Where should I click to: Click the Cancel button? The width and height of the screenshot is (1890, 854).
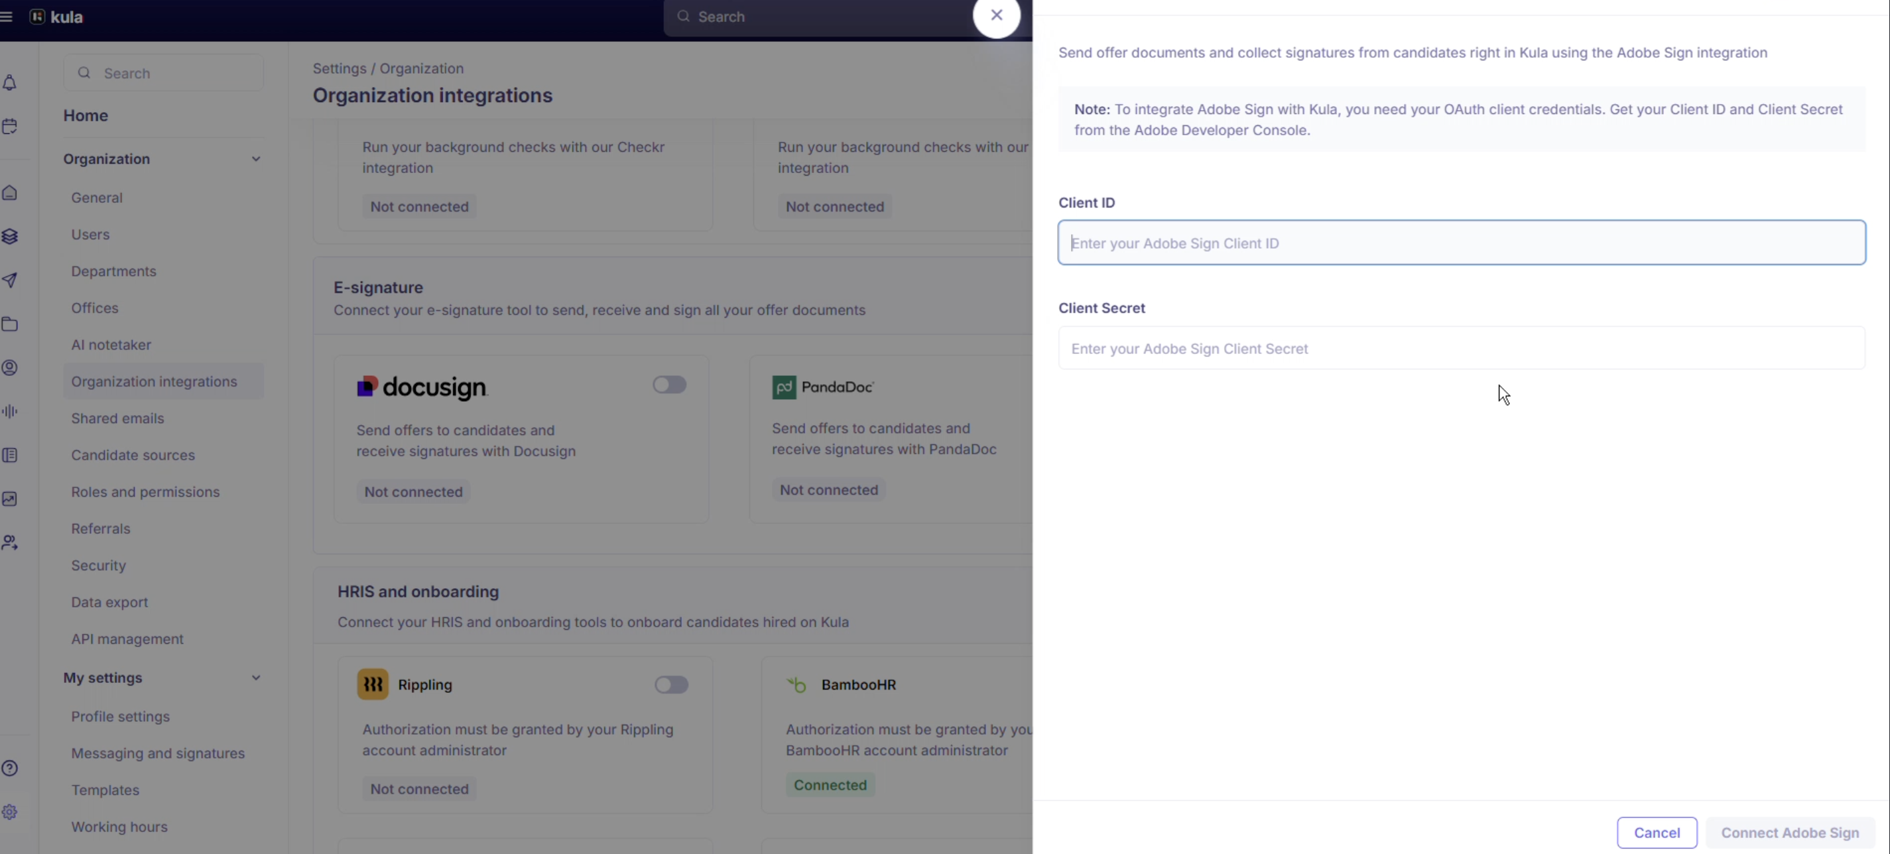click(x=1656, y=833)
